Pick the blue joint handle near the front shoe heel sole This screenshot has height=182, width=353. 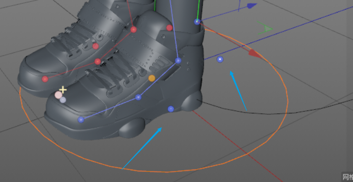171,109
